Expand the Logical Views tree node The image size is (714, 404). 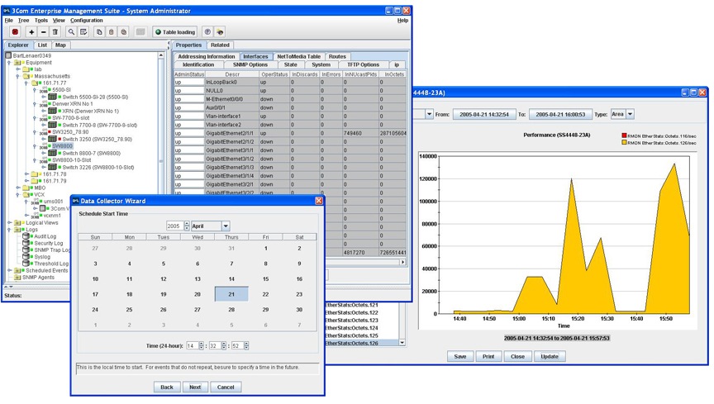pos(10,223)
